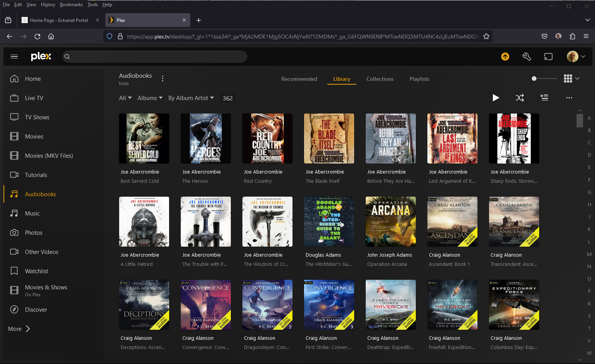Open A Little Hatred title link

pyautogui.click(x=136, y=264)
